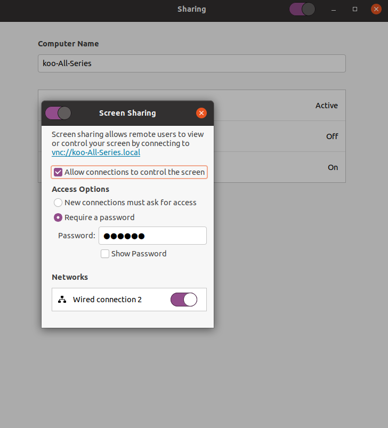This screenshot has height=428, width=388.
Task: Enable the Show Password checkbox
Action: 105,254
